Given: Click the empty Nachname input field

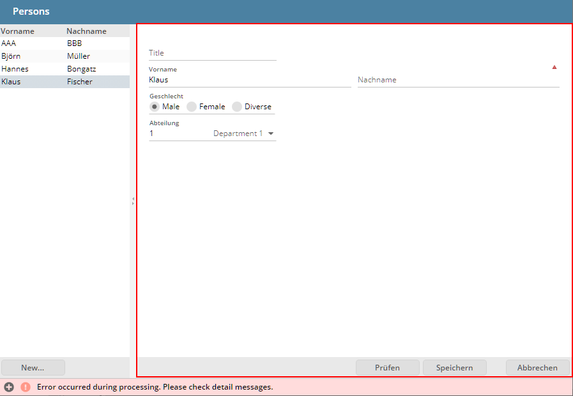Looking at the screenshot, I should pos(457,80).
